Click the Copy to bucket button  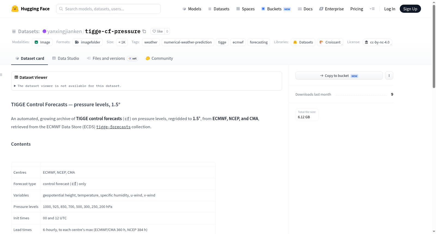pyautogui.click(x=339, y=76)
